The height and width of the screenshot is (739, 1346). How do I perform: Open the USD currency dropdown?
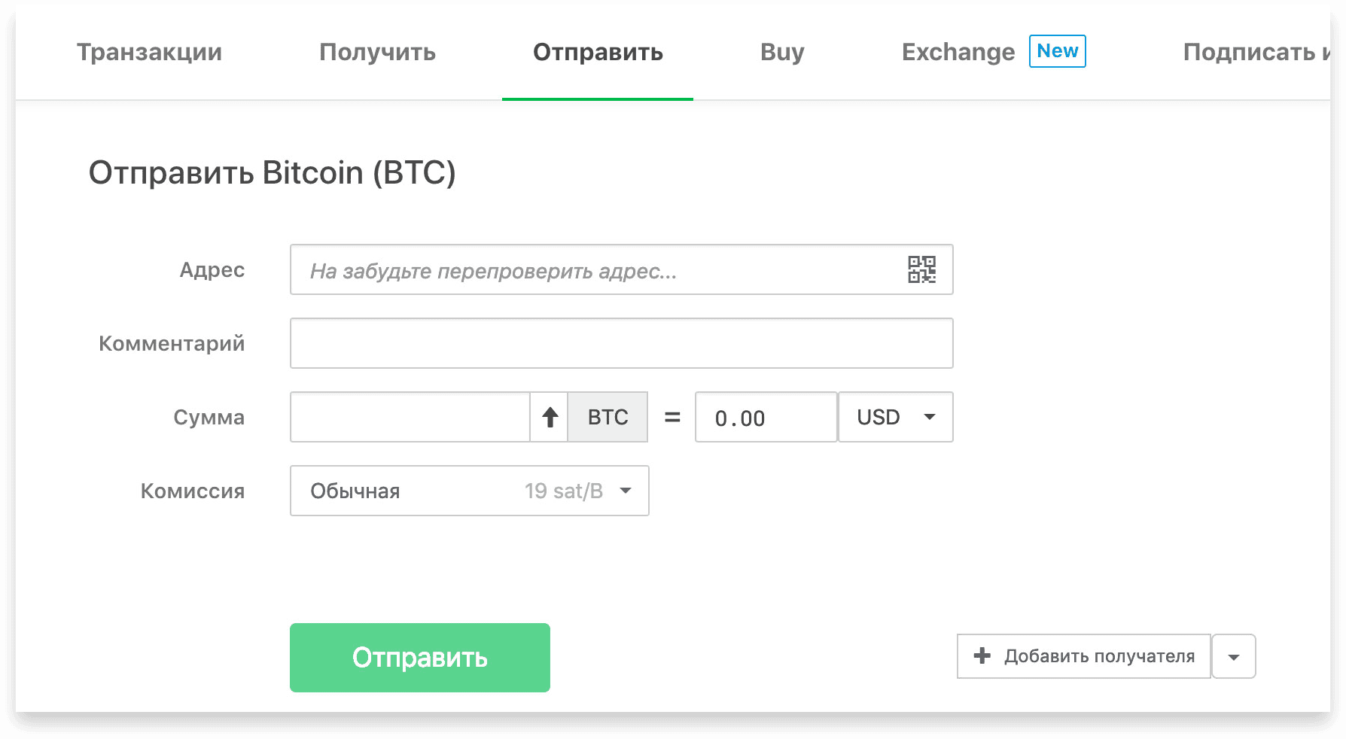tap(896, 417)
